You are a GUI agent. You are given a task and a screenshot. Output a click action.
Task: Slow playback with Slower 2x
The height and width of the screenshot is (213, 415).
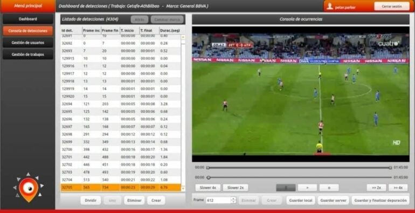(236, 188)
